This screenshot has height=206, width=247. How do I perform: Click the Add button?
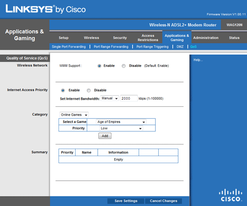[105, 136]
